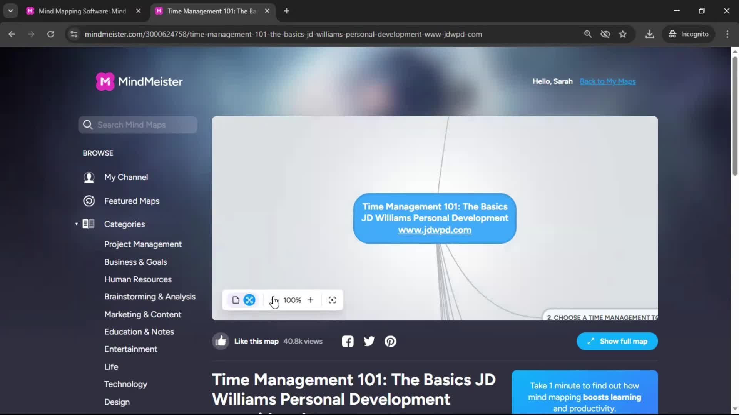
Task: Switch to outline document view icon
Action: point(236,300)
